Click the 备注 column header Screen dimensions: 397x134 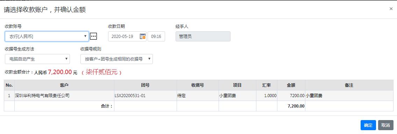pyautogui.click(x=349, y=85)
